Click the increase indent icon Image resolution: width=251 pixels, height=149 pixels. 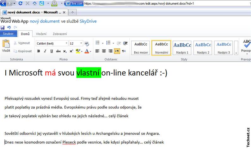(x=125, y=43)
